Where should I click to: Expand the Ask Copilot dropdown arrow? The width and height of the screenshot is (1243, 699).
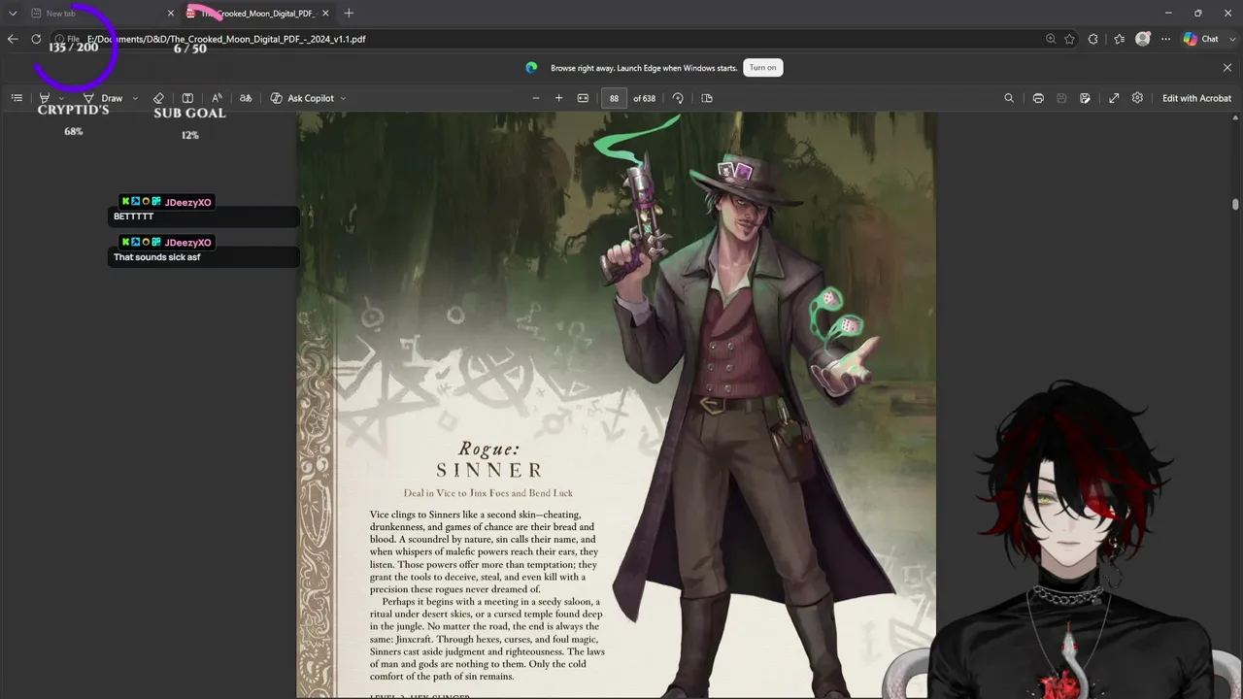pyautogui.click(x=343, y=98)
